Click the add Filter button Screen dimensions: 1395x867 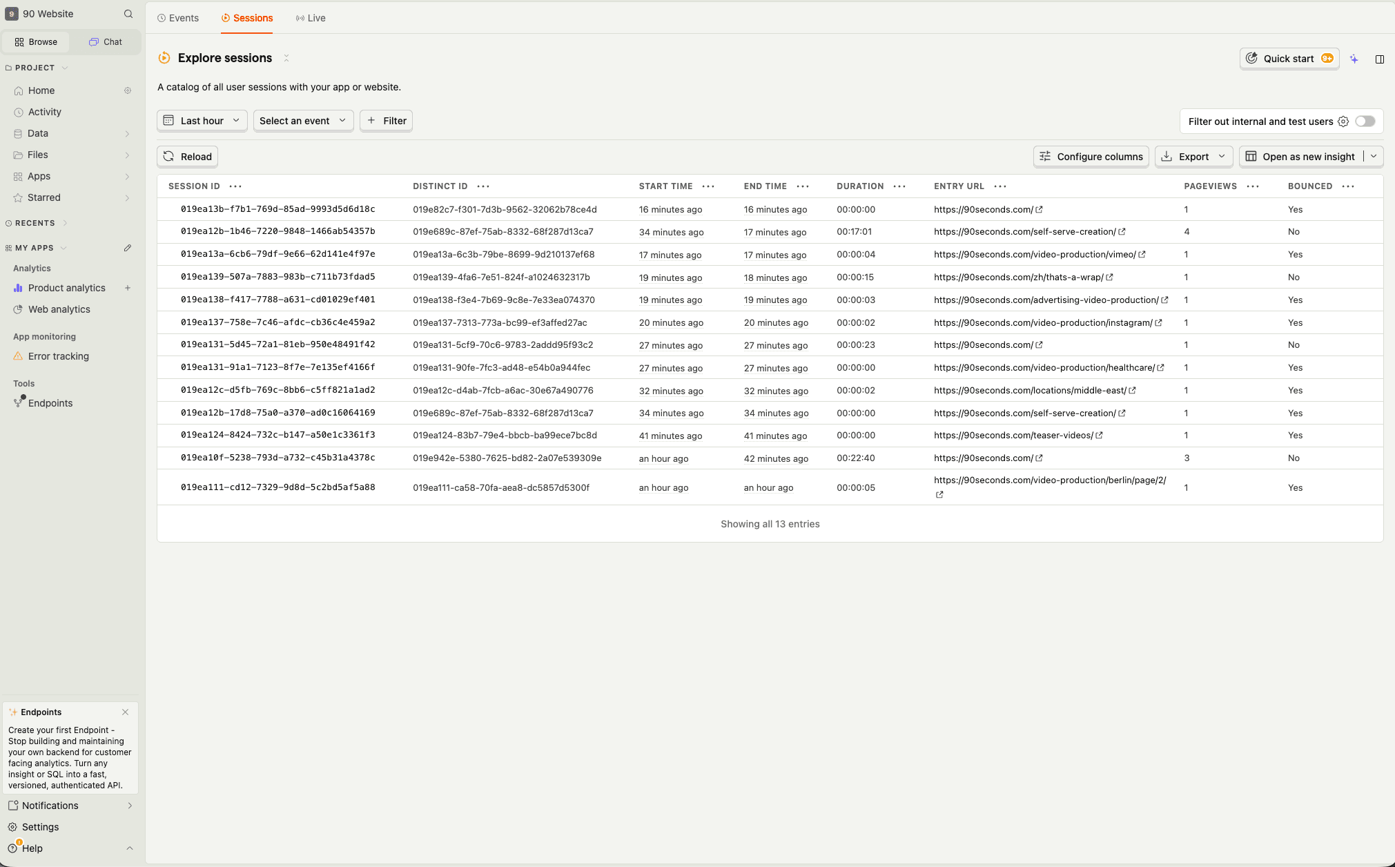(386, 121)
